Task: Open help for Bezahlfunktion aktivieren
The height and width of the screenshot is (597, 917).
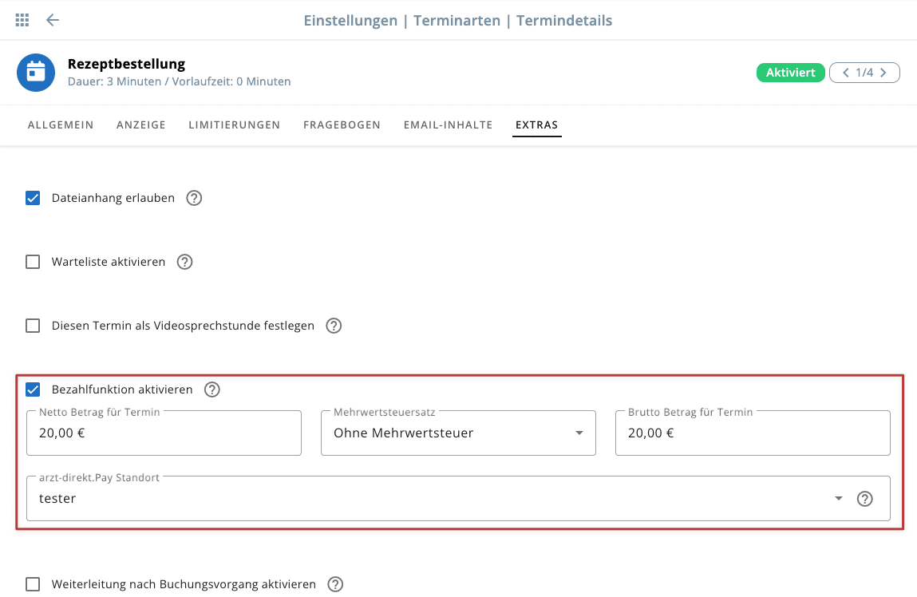Action: 211,389
